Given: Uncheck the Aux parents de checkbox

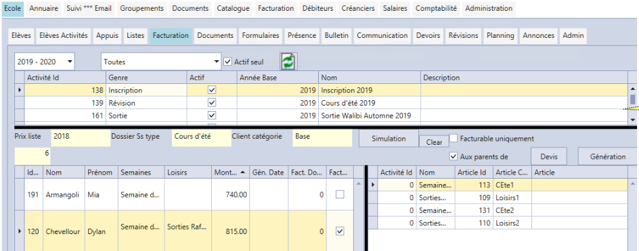Looking at the screenshot, I should pyautogui.click(x=453, y=156).
